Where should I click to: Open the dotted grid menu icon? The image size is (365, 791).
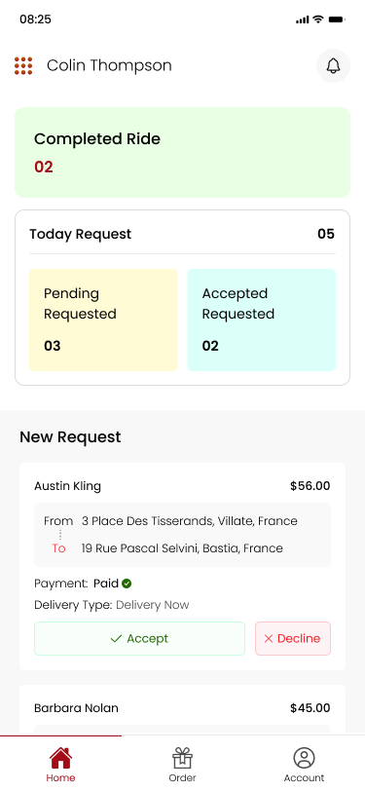pyautogui.click(x=23, y=66)
